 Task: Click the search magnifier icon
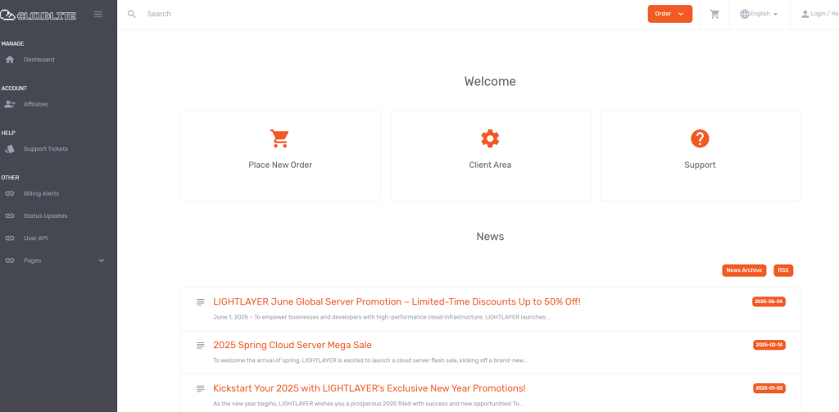point(132,14)
